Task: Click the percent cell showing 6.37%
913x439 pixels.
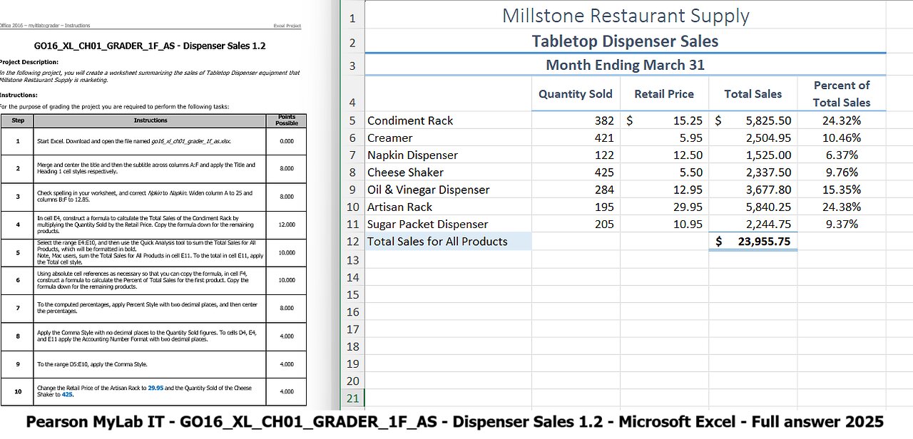Action: coord(842,155)
